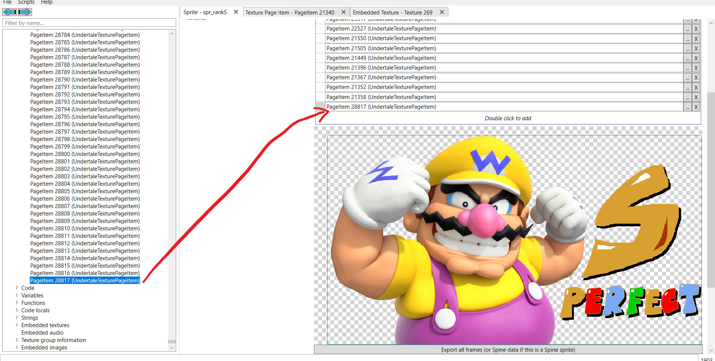Click the Double click to add row

click(508, 118)
